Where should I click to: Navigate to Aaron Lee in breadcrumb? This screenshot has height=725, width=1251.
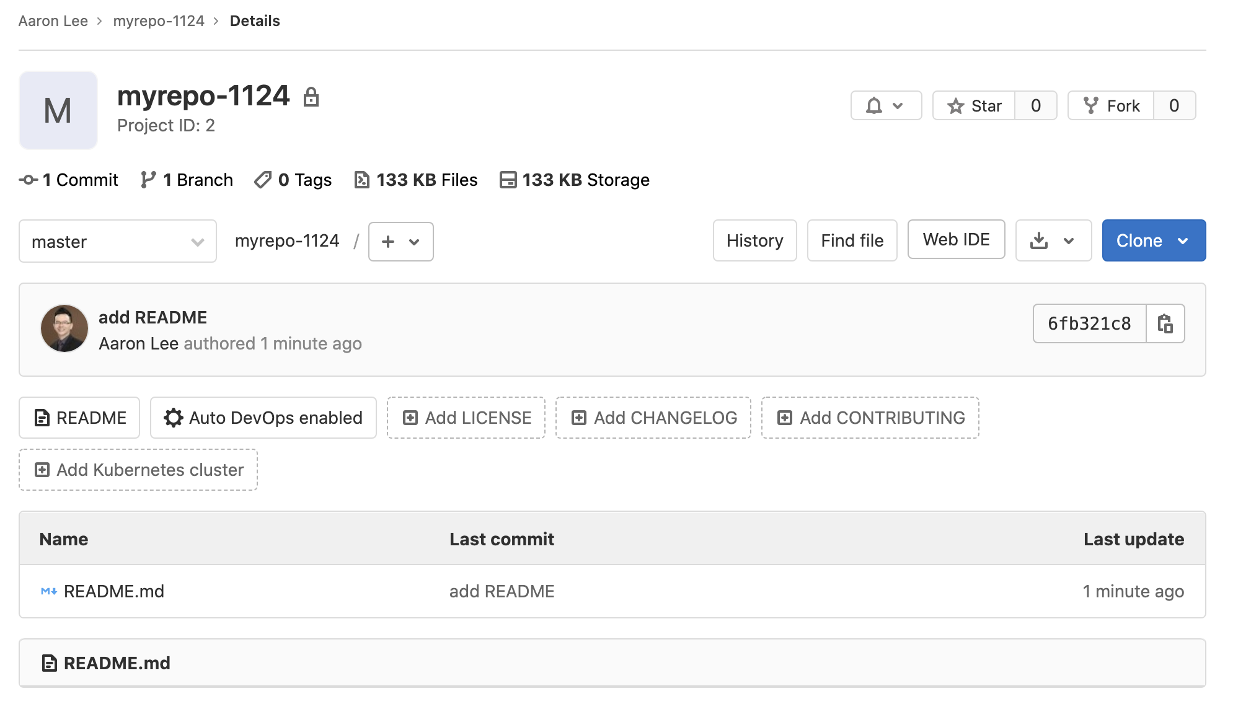click(x=53, y=20)
